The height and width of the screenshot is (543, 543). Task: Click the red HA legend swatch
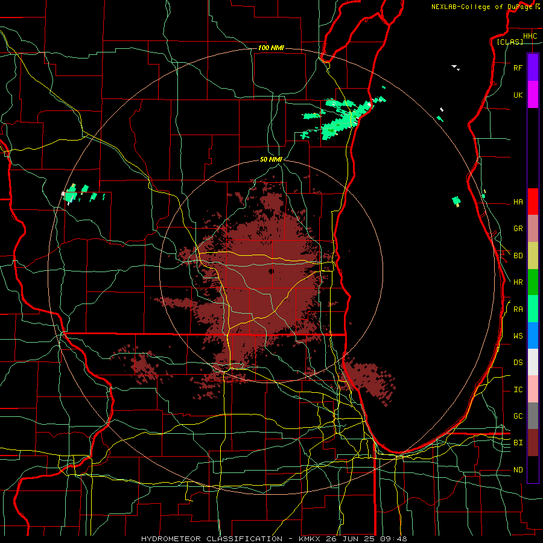[x=533, y=202]
